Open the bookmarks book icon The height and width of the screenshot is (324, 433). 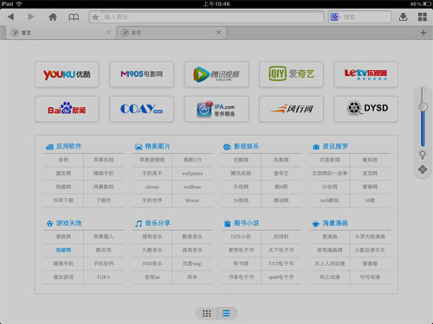[x=74, y=17]
